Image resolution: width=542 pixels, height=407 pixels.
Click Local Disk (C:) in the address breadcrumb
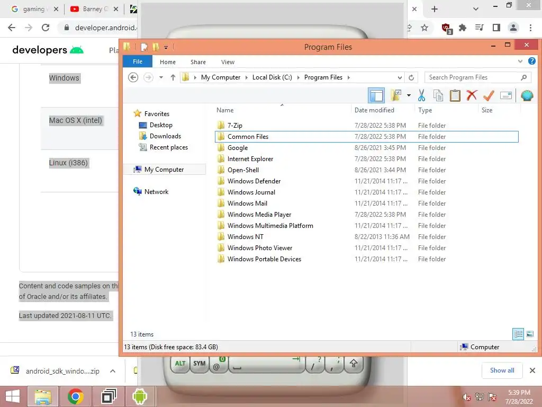point(272,77)
